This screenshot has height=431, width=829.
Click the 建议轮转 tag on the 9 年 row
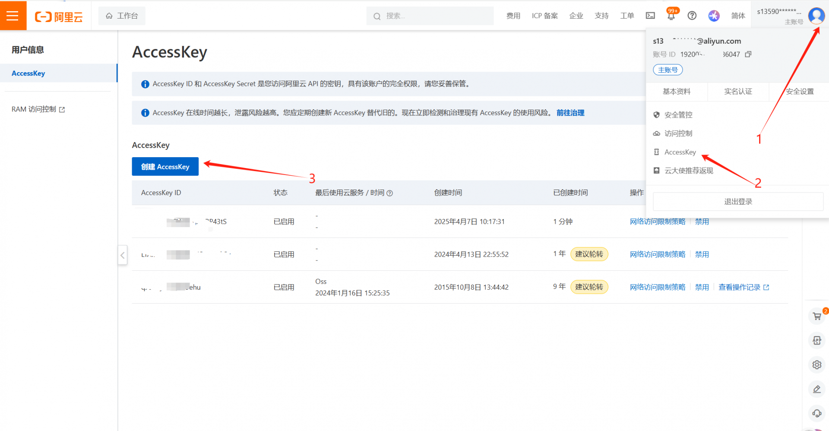[x=589, y=287]
